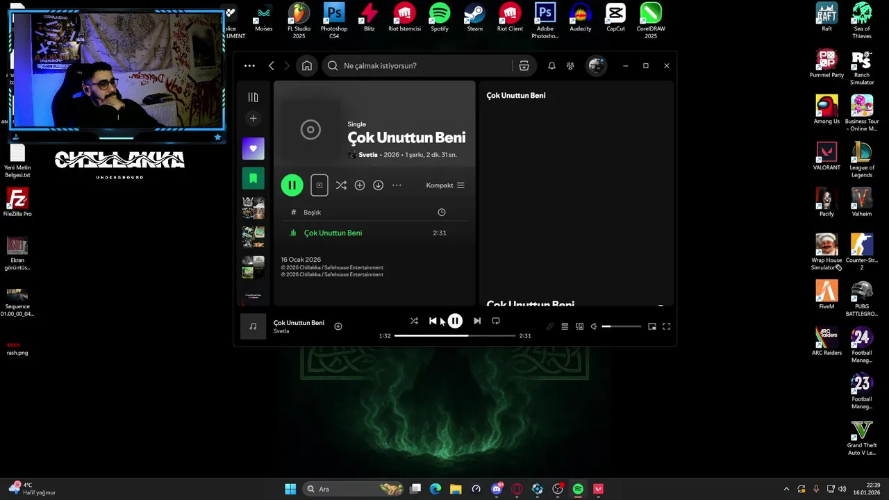Open the FiveM desktop shortcut
The width and height of the screenshot is (889, 500).
click(826, 295)
